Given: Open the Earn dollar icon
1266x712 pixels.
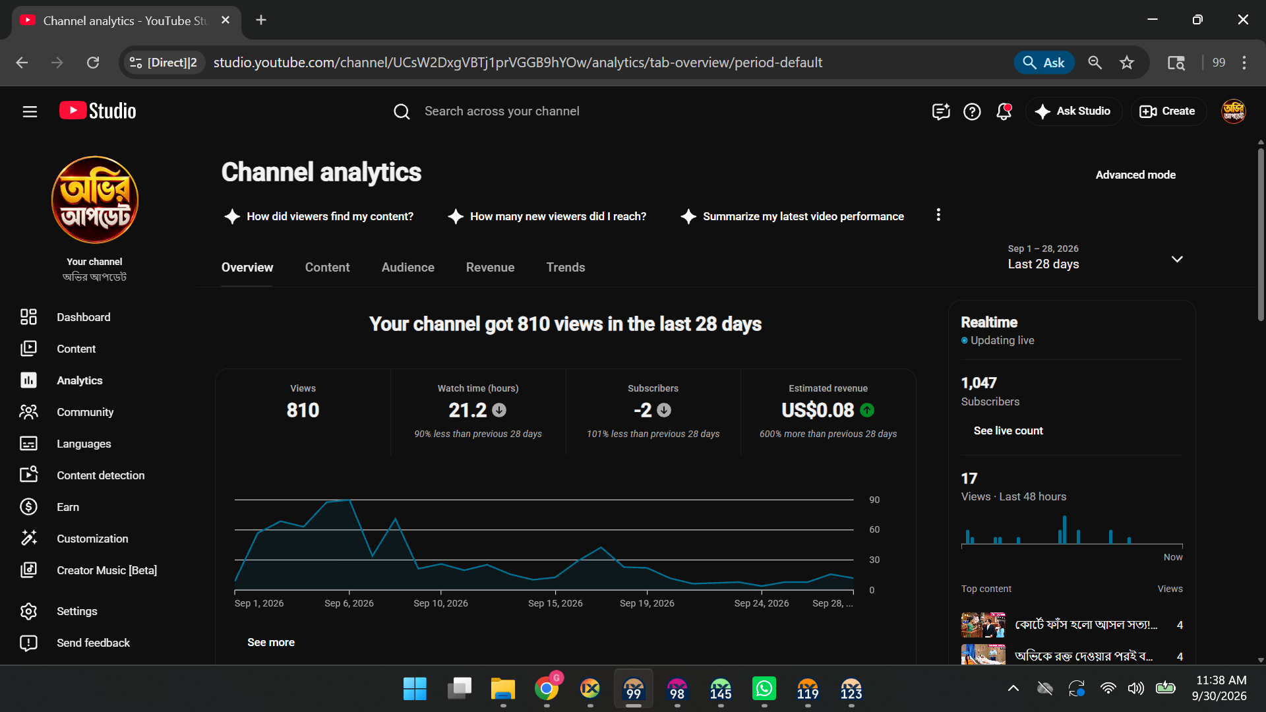Looking at the screenshot, I should click(28, 507).
